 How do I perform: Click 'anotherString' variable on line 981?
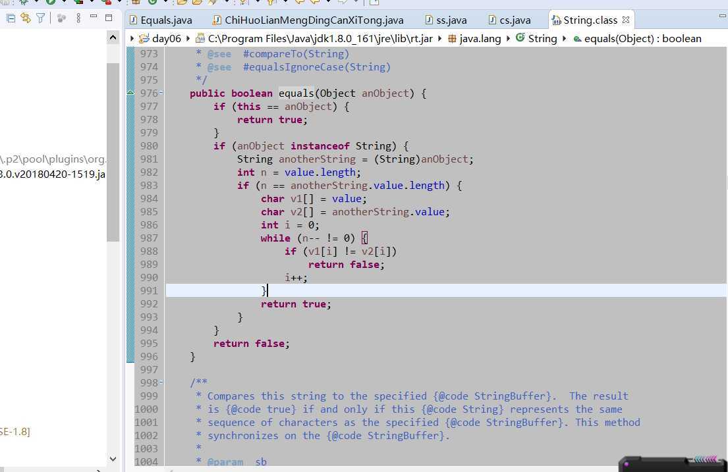click(x=317, y=159)
